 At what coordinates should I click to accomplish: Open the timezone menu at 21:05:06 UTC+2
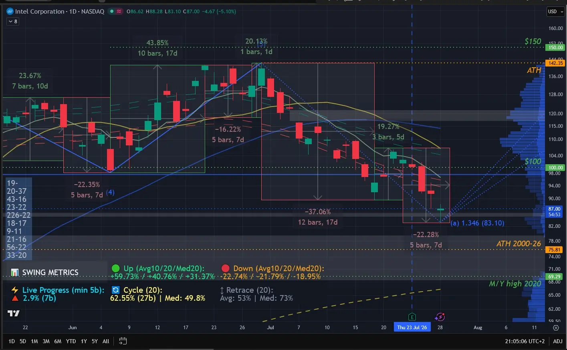(x=525, y=341)
